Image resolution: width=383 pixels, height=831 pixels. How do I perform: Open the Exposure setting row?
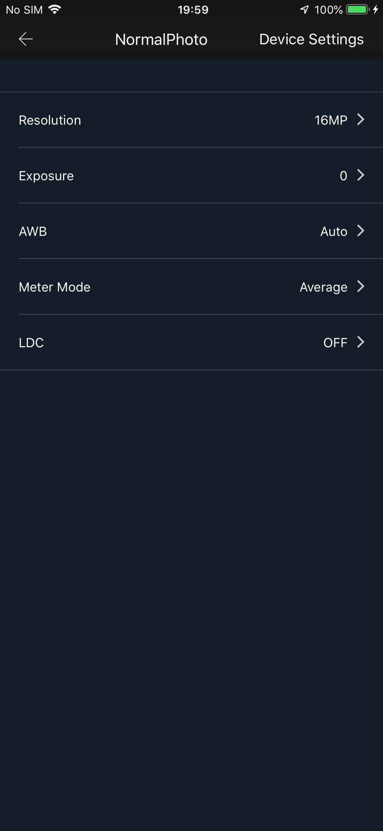click(46, 176)
